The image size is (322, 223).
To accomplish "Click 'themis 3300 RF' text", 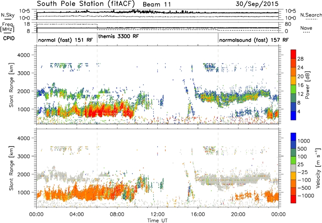I will pos(118,36).
